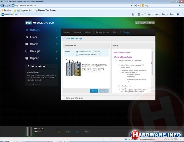The height and width of the screenshot is (142, 184).
Task: Collapse the Internal Storage section
Action: (63, 38)
